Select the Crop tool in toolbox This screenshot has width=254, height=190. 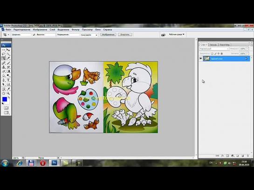(4, 58)
